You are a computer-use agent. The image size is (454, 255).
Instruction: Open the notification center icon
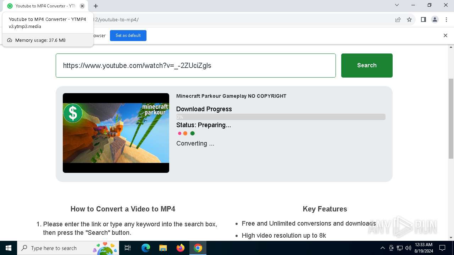(x=442, y=248)
